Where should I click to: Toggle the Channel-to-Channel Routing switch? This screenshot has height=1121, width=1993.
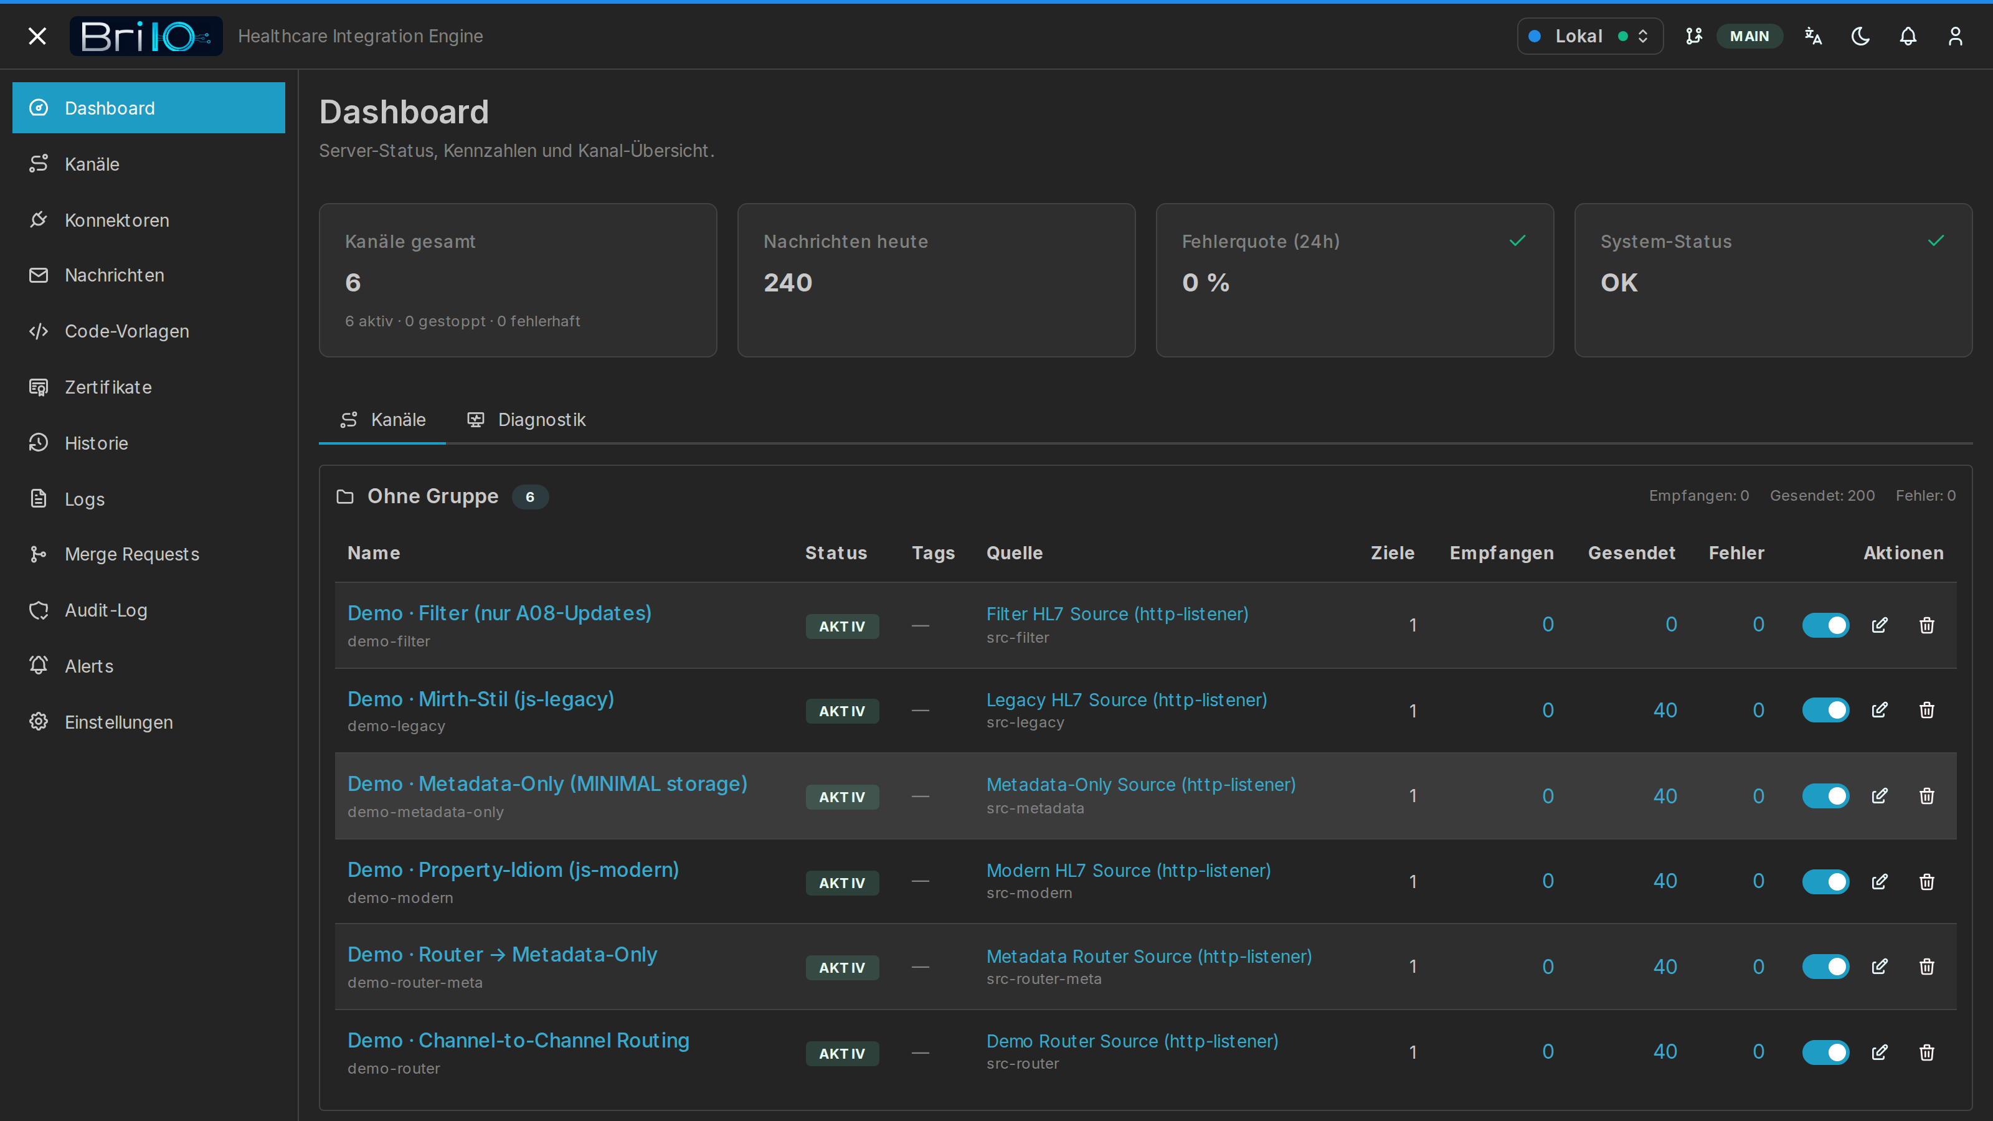(1825, 1053)
